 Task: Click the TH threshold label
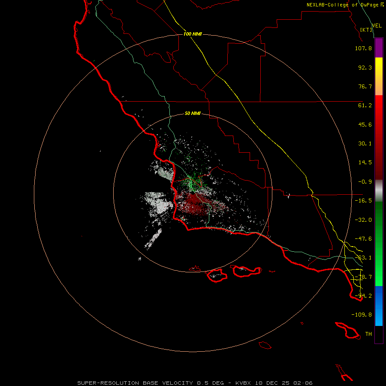click(368, 334)
